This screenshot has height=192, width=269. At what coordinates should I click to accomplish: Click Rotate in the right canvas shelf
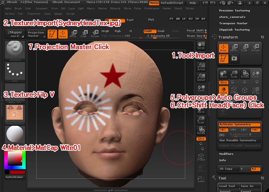pos(201,131)
